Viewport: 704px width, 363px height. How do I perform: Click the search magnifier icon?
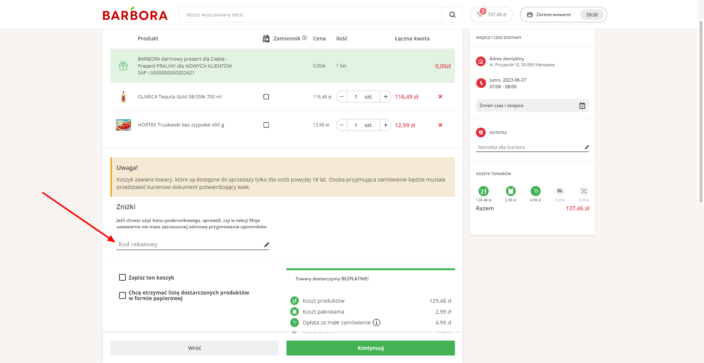pos(452,15)
